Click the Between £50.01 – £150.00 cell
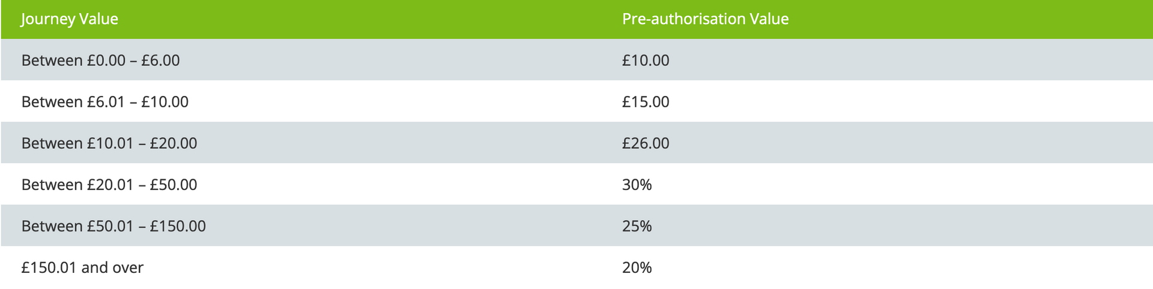1153x289 pixels. 113,225
